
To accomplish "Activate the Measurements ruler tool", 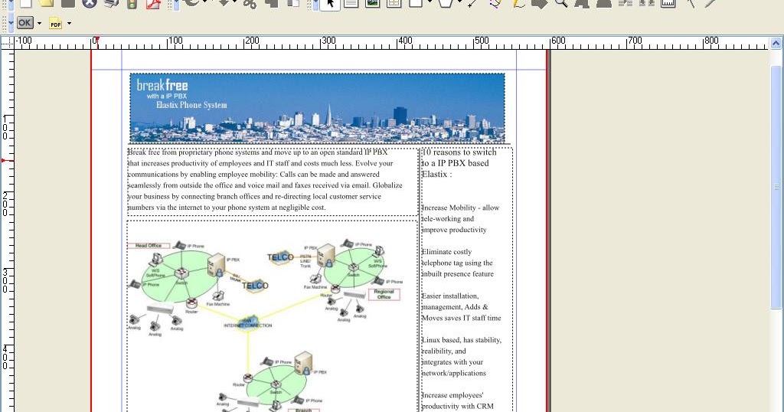I will 668,3.
